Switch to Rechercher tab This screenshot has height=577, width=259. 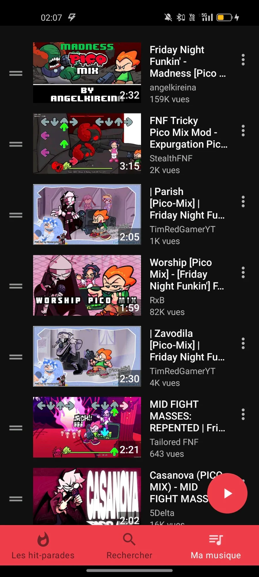[129, 546]
